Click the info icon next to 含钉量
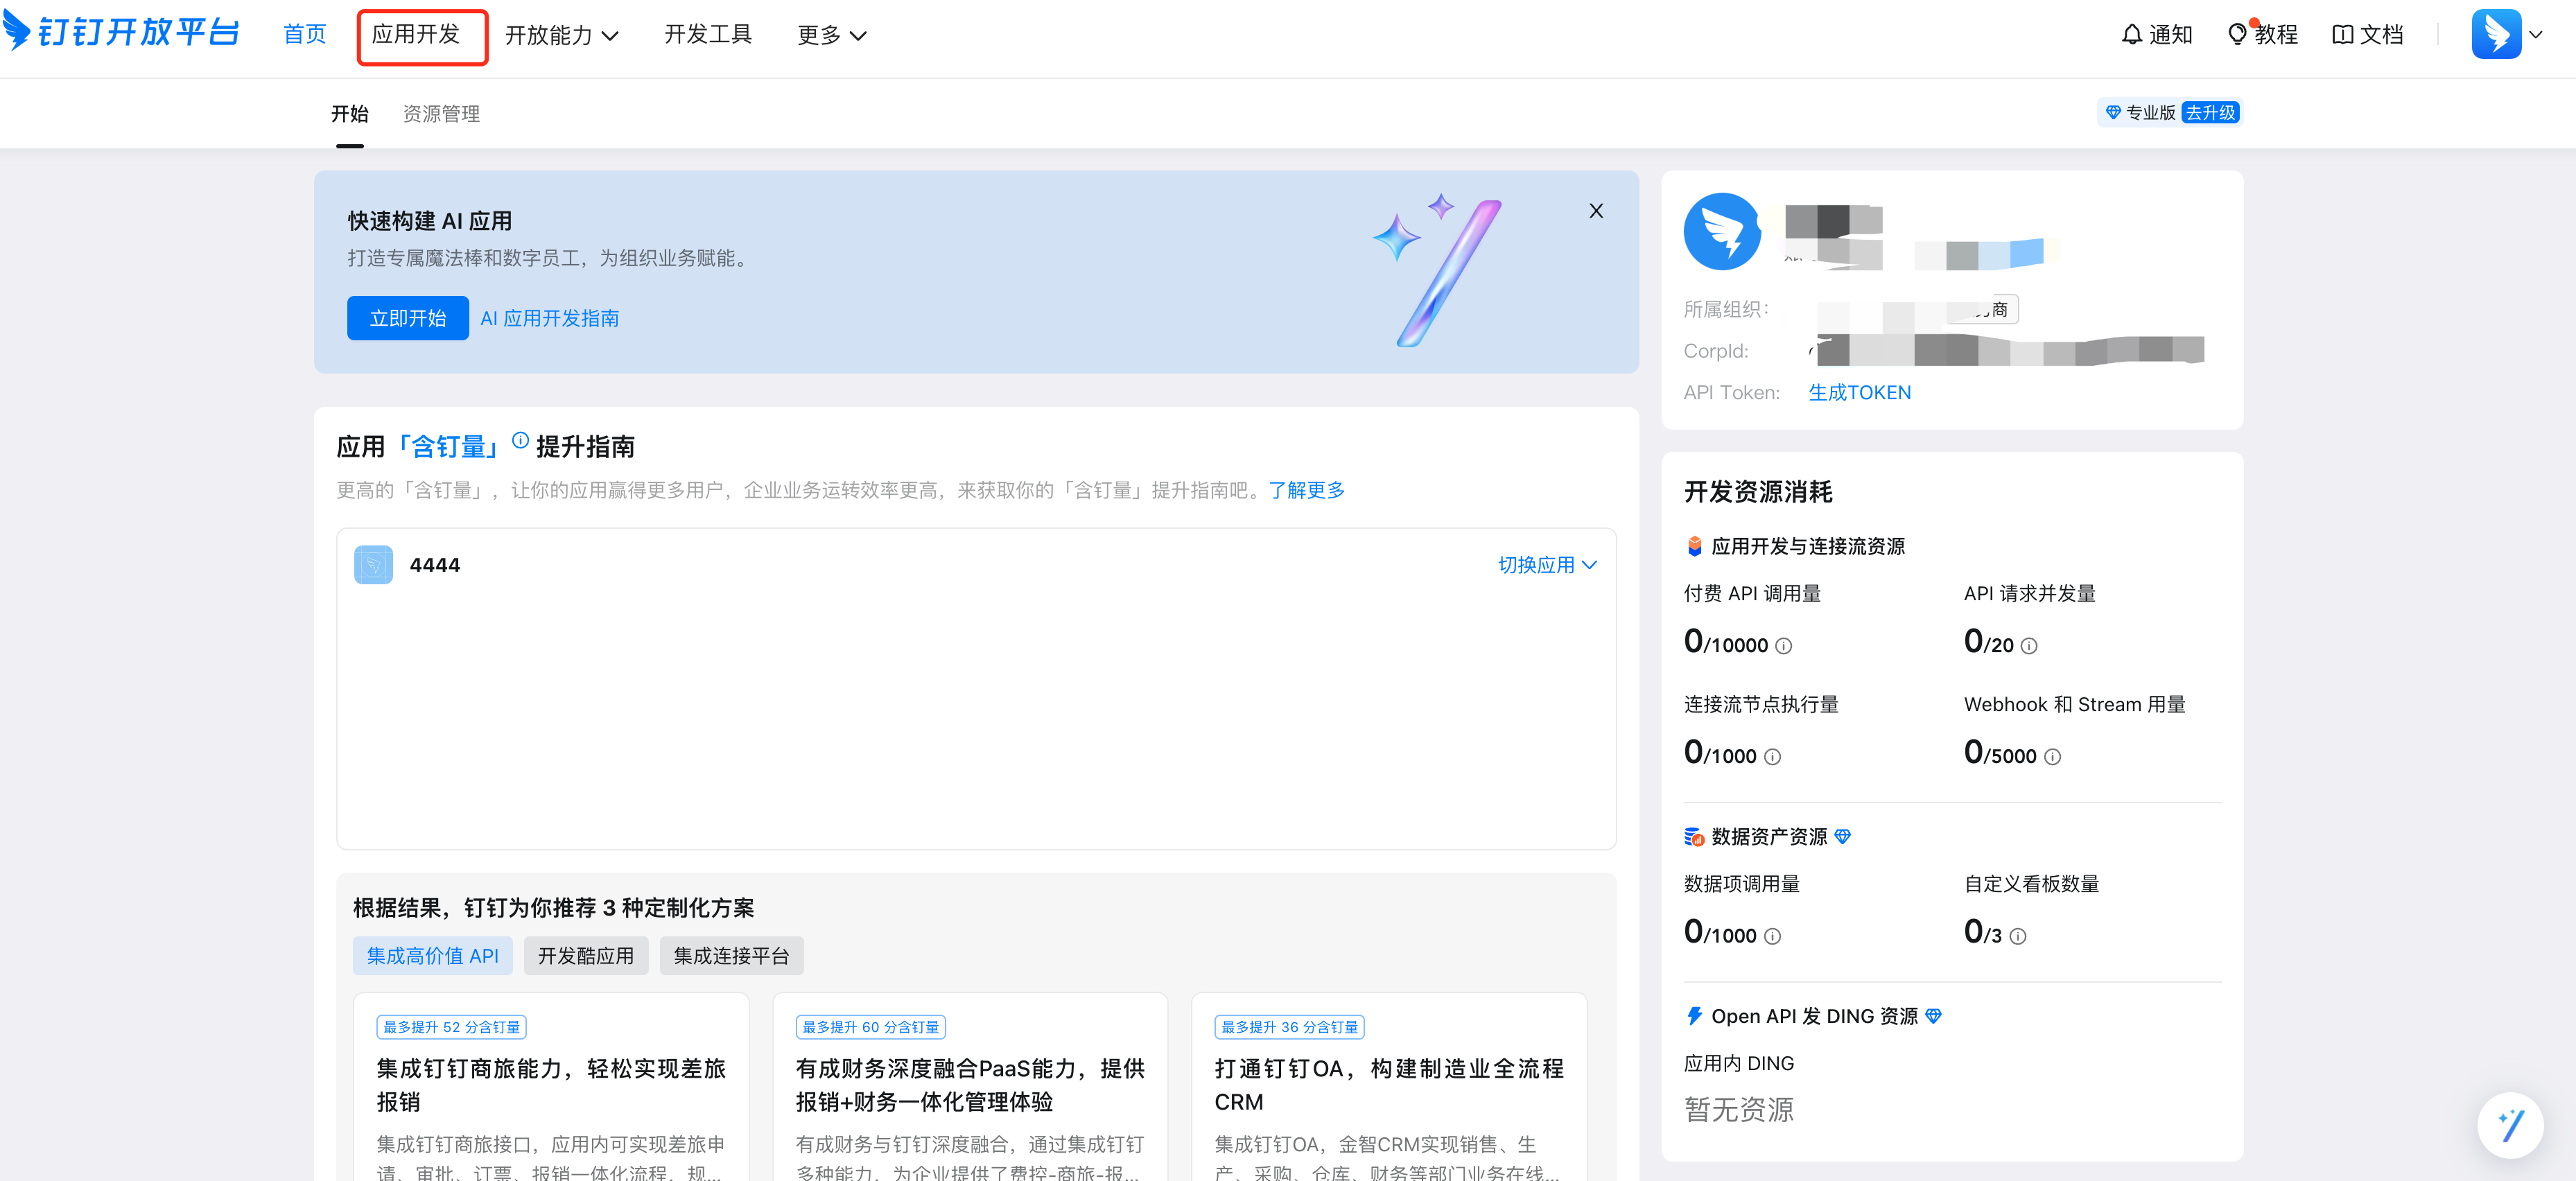Image resolution: width=2576 pixels, height=1181 pixels. (x=520, y=440)
